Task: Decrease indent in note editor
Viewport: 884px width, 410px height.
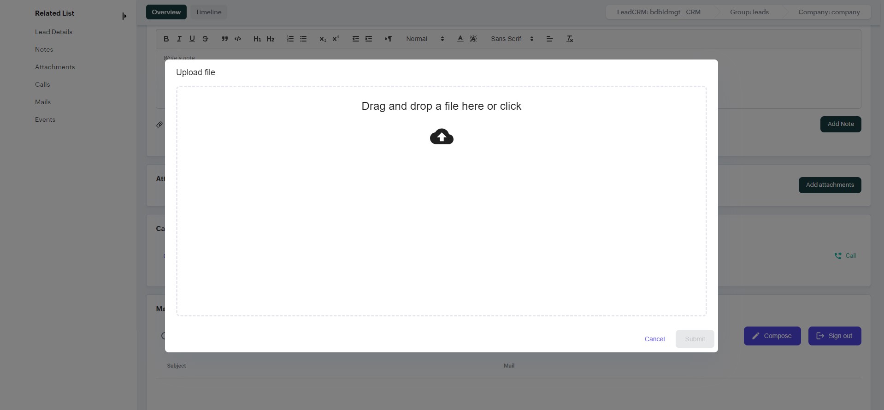Action: tap(355, 39)
